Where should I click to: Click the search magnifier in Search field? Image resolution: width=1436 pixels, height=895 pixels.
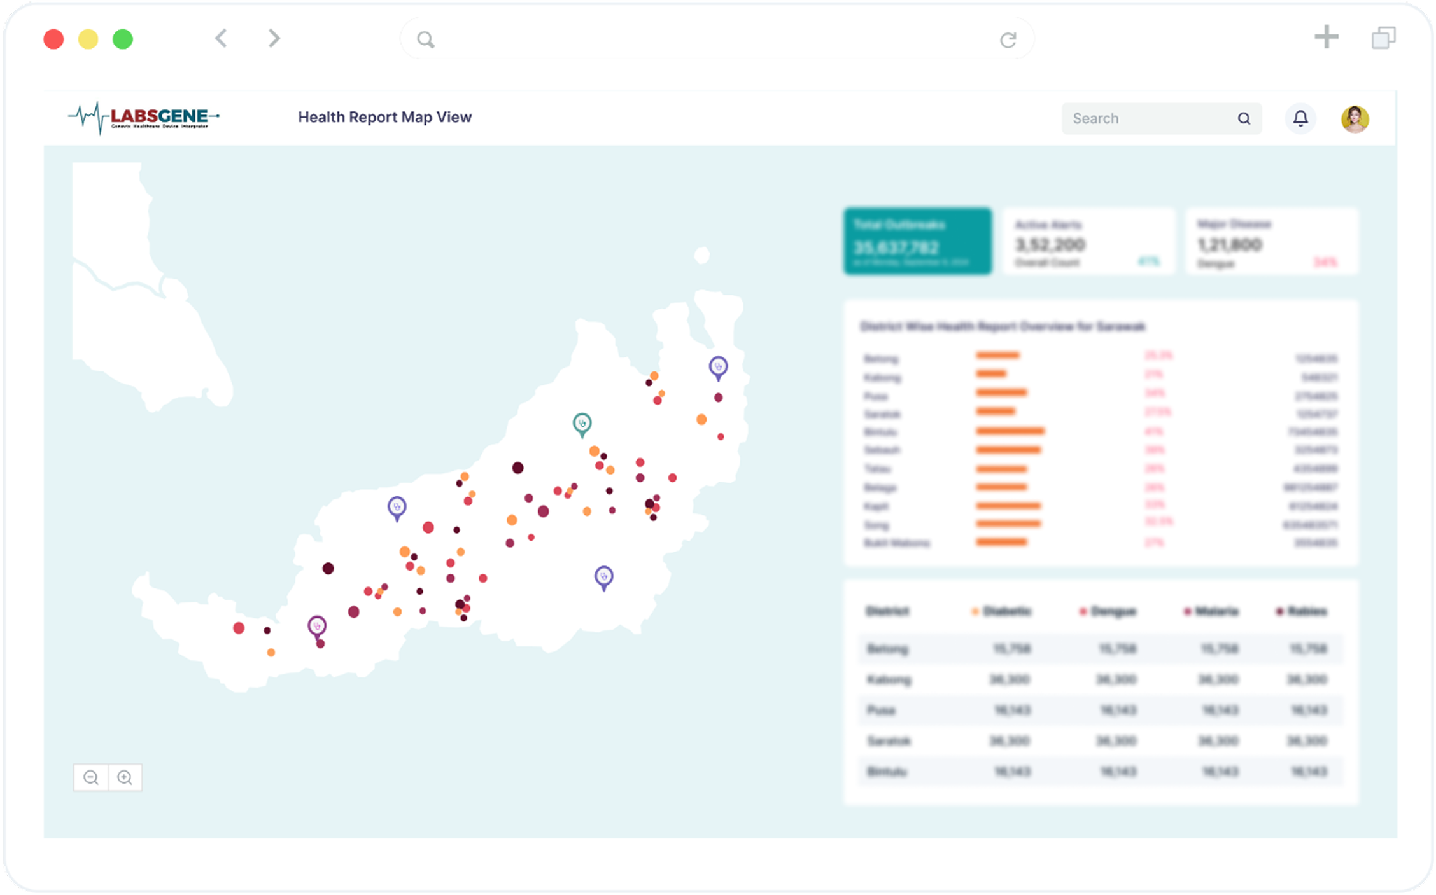[x=1244, y=118]
